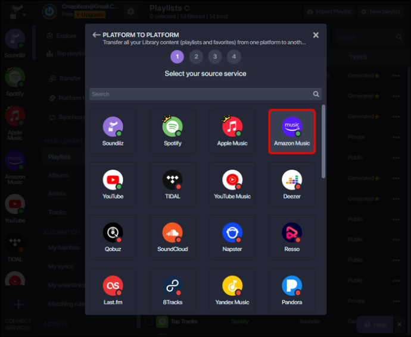Click step 1 indicator circle
Screen dimensions: 411x337
click(177, 56)
